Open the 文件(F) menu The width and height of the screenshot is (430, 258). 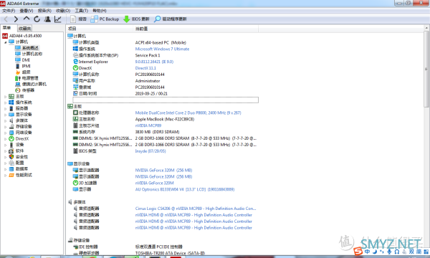coord(9,11)
